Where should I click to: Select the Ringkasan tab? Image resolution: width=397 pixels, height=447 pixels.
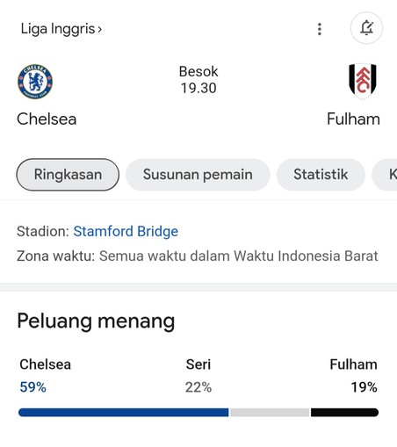(x=68, y=175)
